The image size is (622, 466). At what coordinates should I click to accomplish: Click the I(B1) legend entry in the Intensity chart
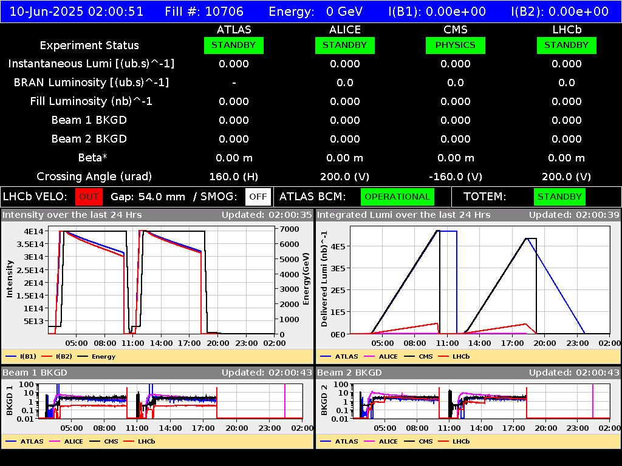point(21,357)
